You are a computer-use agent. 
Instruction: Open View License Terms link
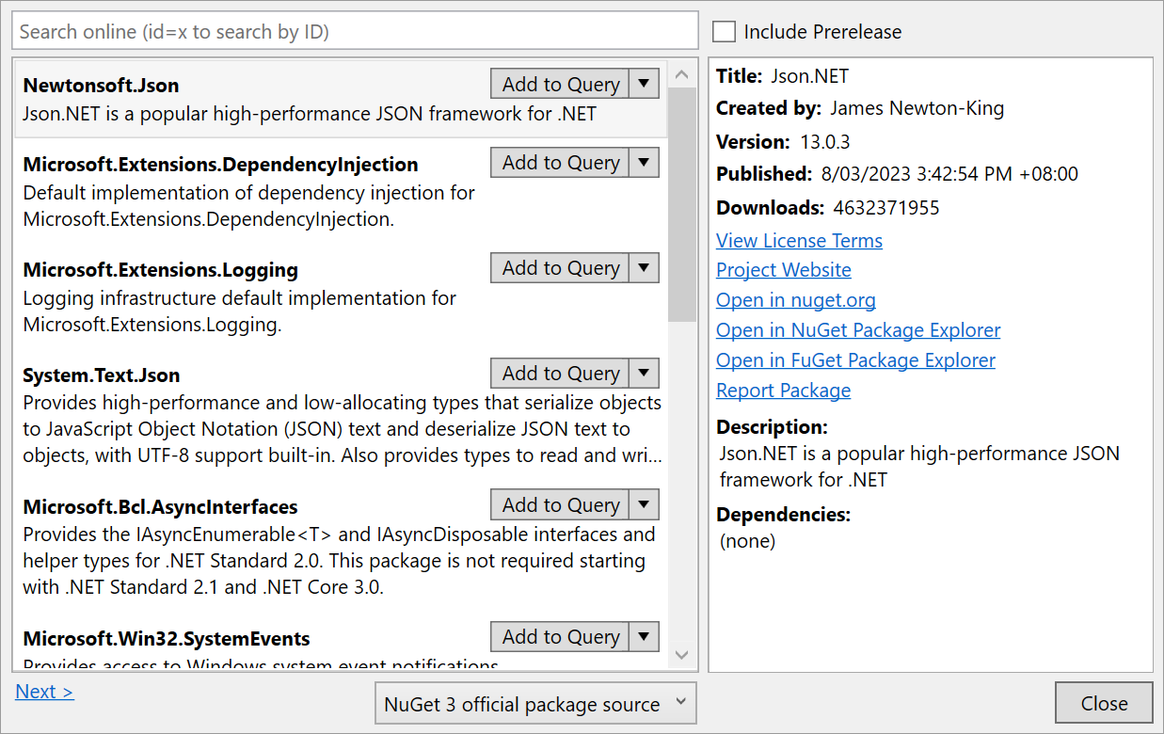799,240
